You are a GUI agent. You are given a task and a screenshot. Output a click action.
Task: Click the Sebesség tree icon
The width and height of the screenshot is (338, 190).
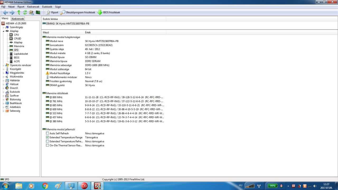click(7, 111)
